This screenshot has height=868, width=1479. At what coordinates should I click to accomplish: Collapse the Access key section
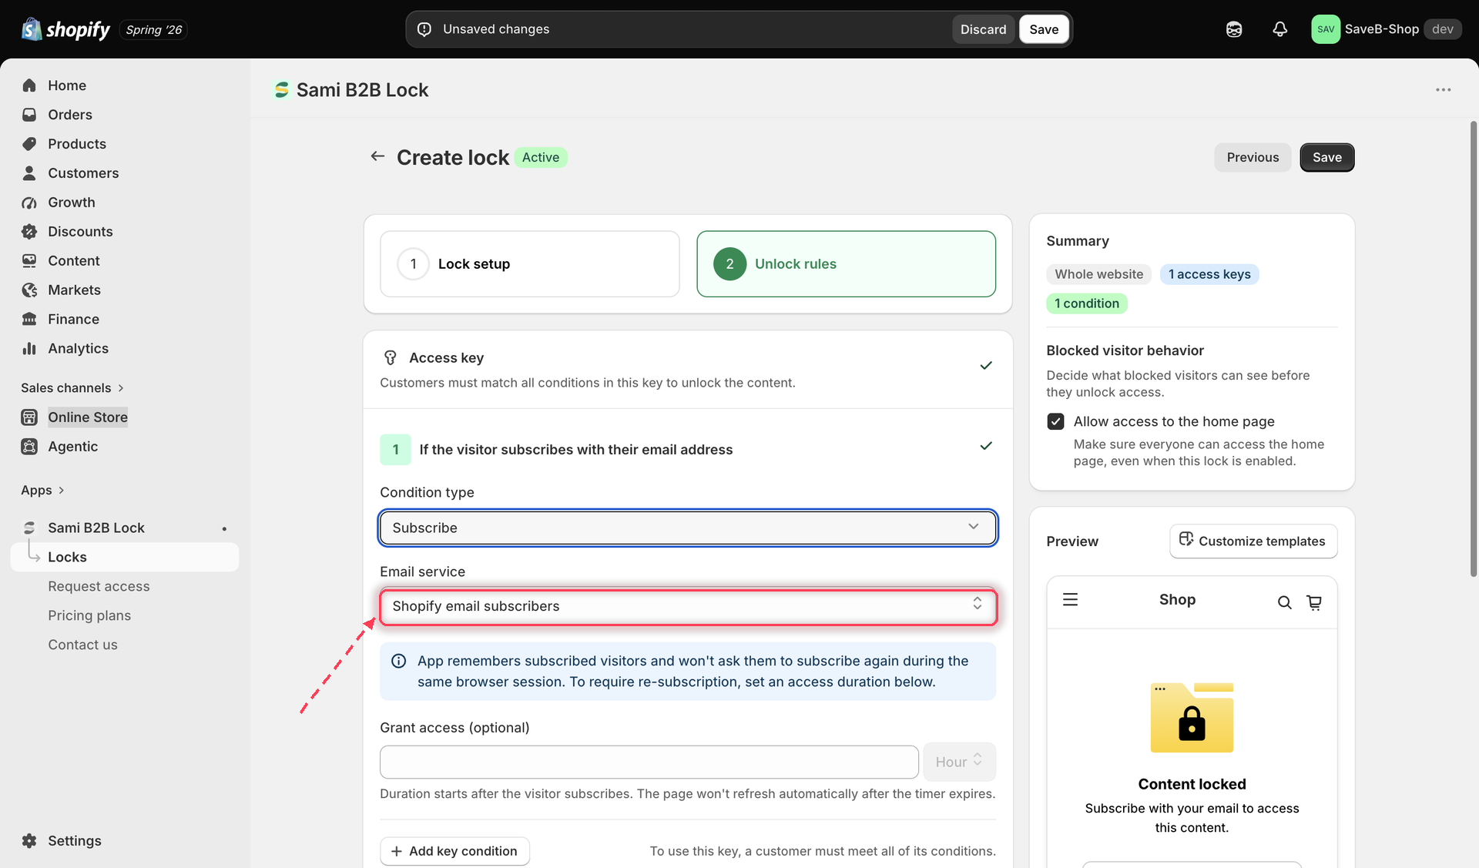[x=985, y=366]
